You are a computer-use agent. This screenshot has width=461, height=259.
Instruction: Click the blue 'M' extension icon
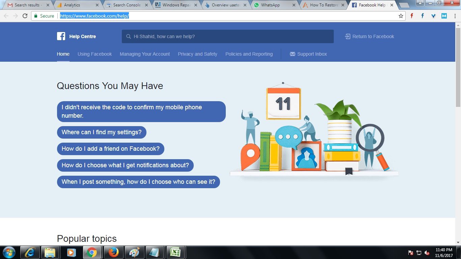[444, 16]
